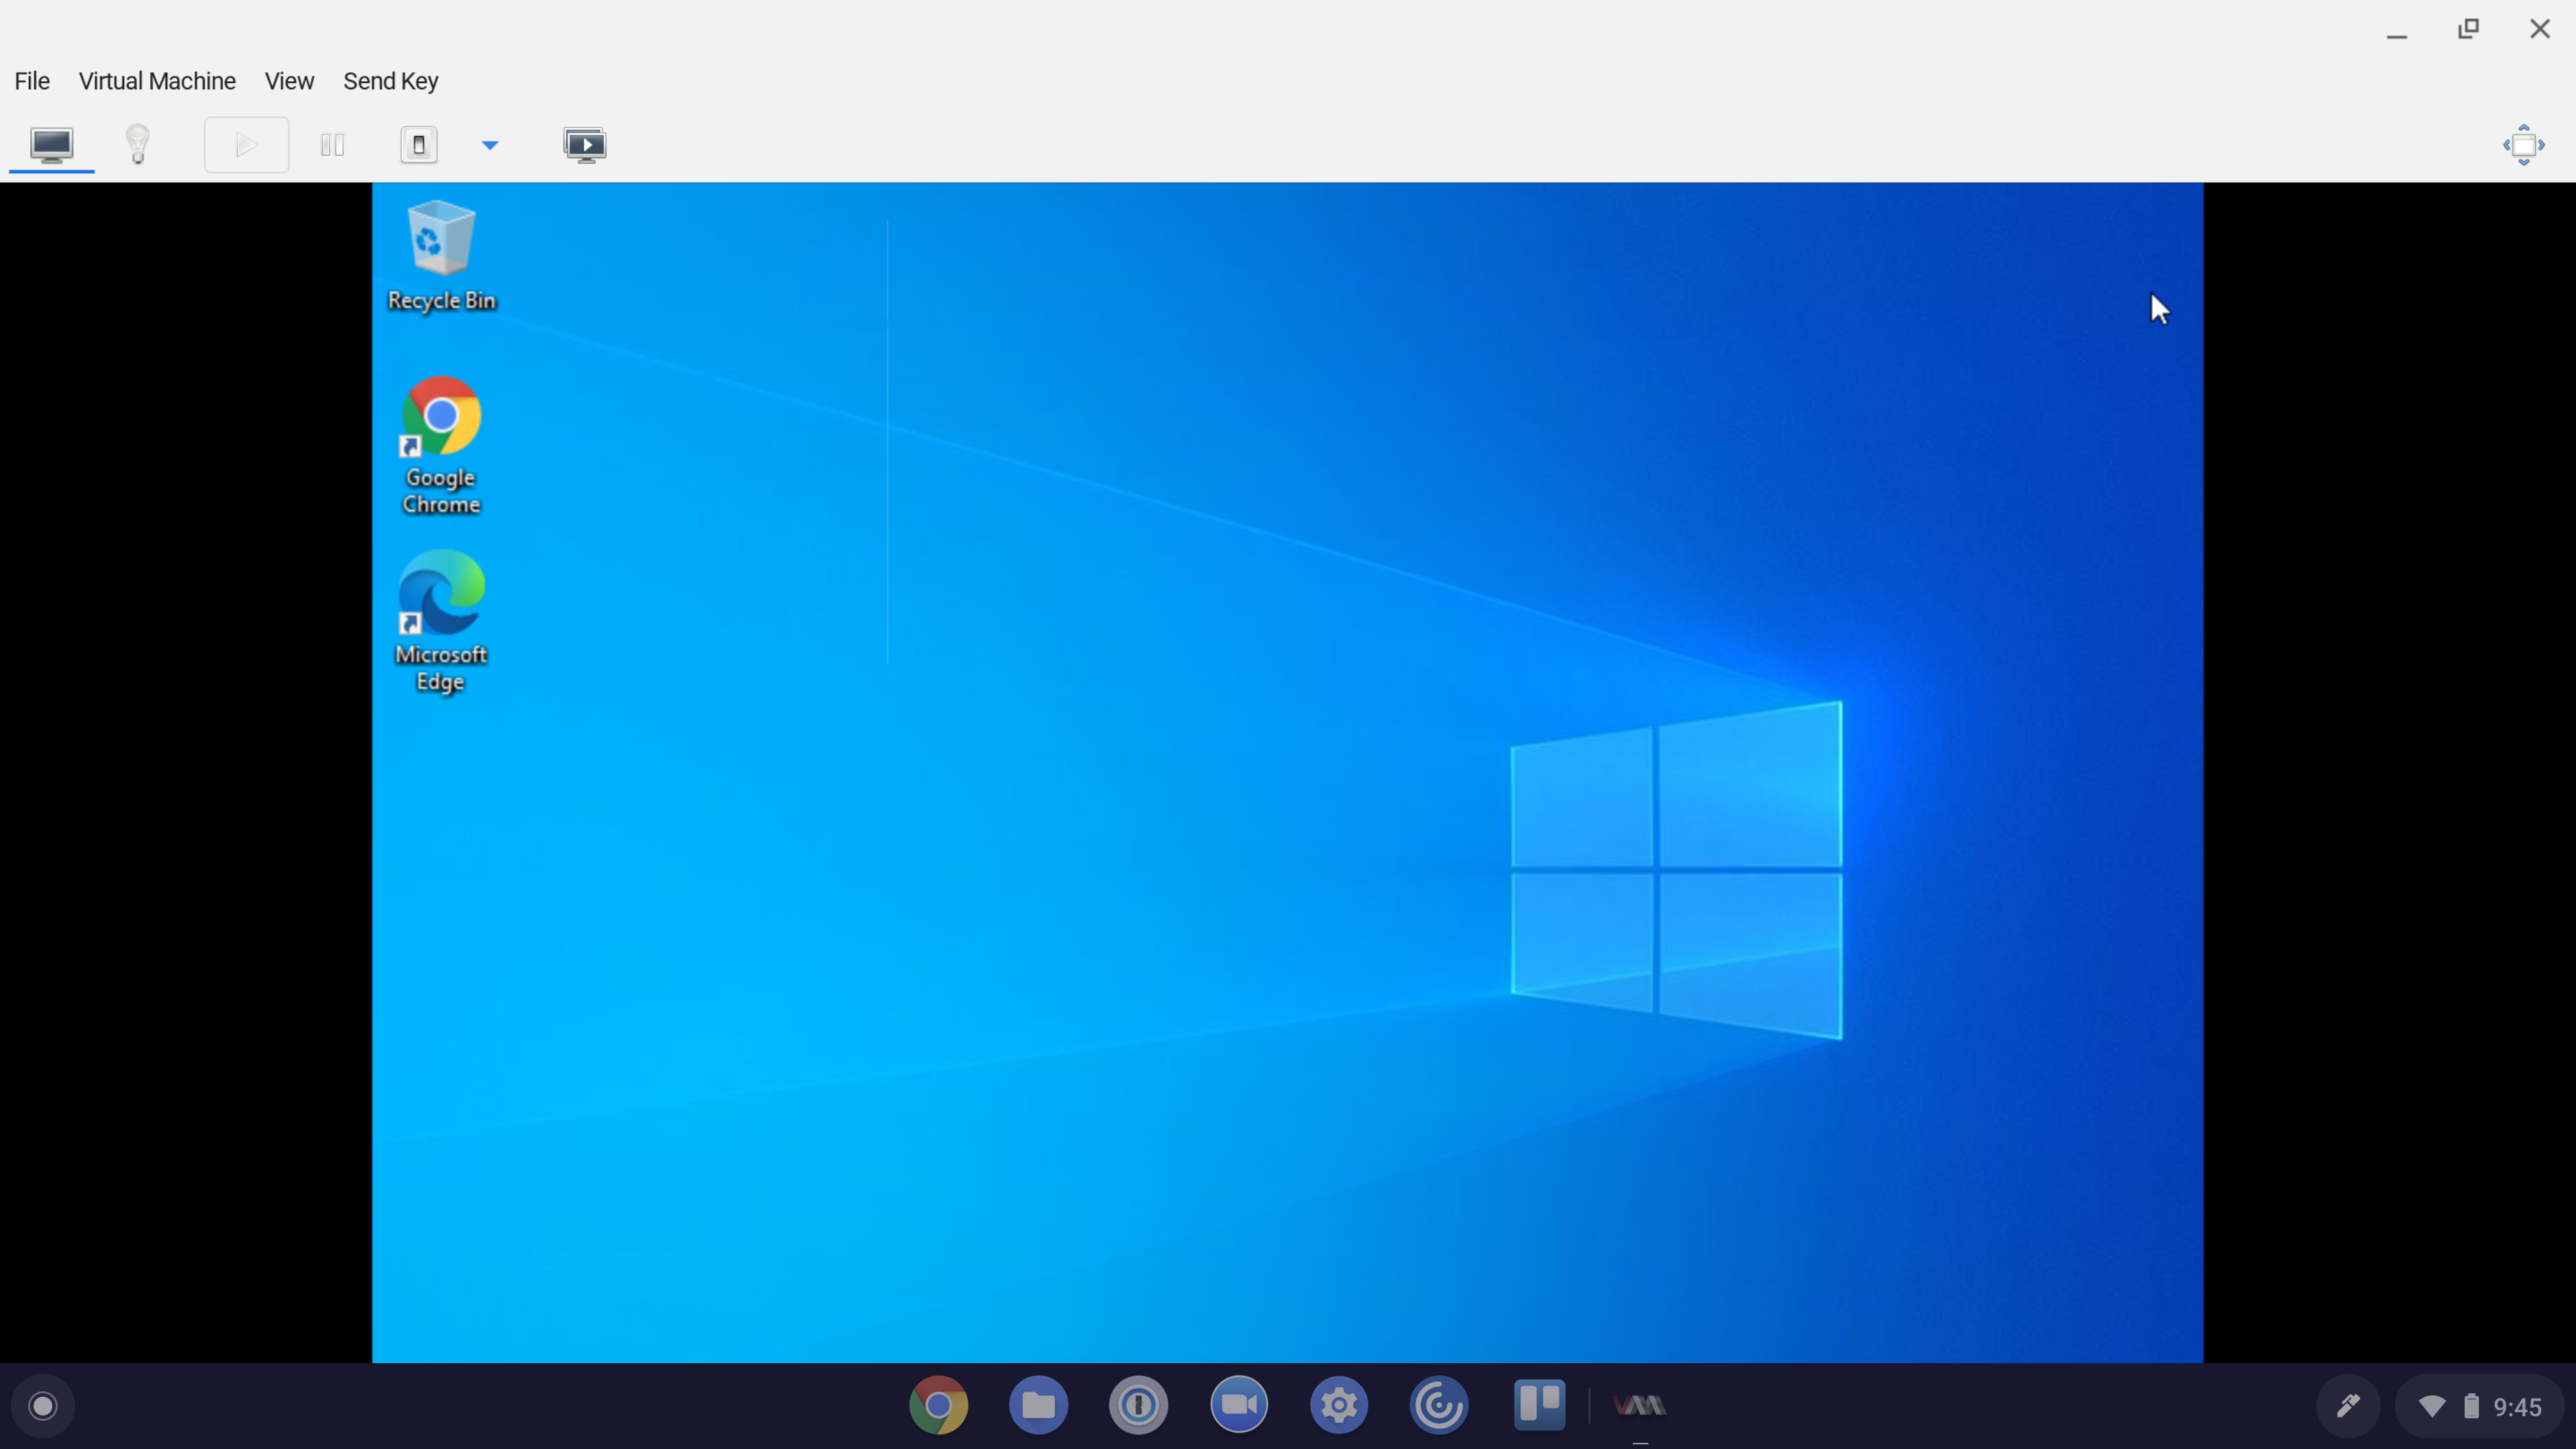2576x1449 pixels.
Task: Open the spiral icon app in shelf
Action: tap(1439, 1405)
